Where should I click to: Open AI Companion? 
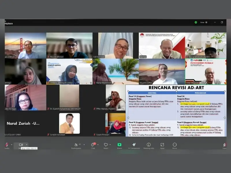[x=134, y=145]
